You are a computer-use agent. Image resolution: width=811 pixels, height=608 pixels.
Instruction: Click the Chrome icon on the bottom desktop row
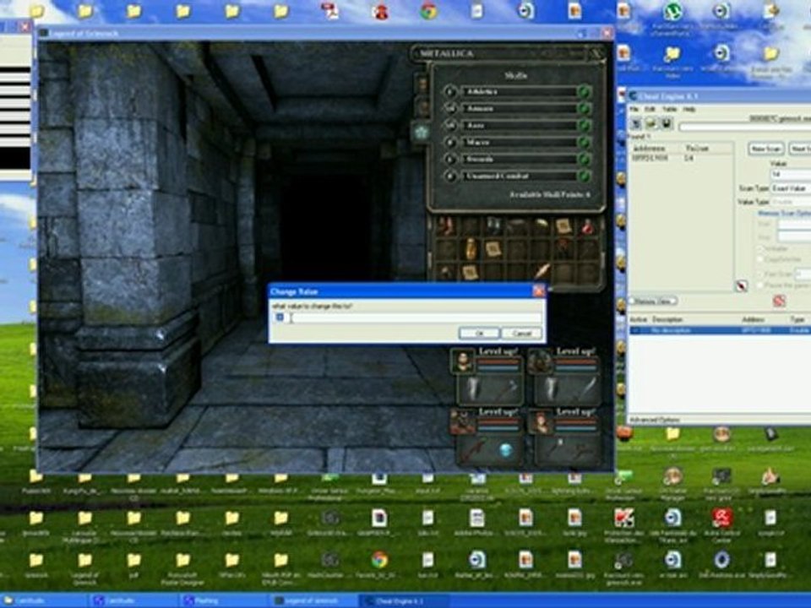click(379, 559)
